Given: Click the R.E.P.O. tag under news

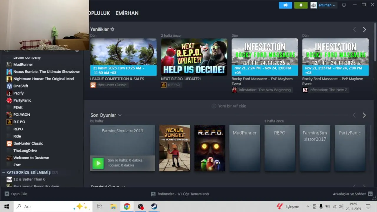Looking at the screenshot, I should 171,85.
